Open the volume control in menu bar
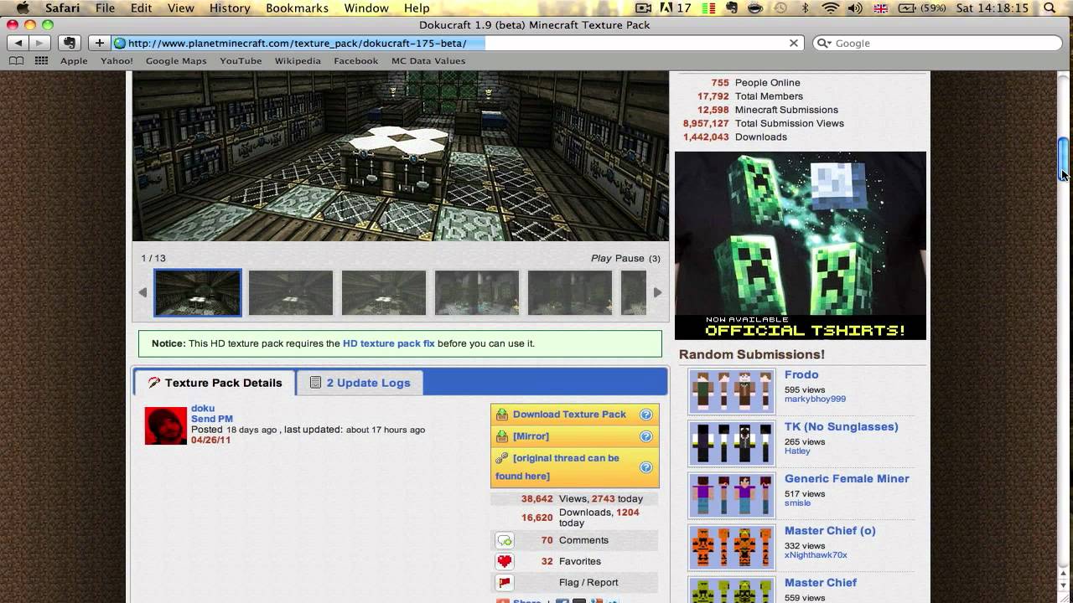The image size is (1073, 603). pyautogui.click(x=855, y=8)
